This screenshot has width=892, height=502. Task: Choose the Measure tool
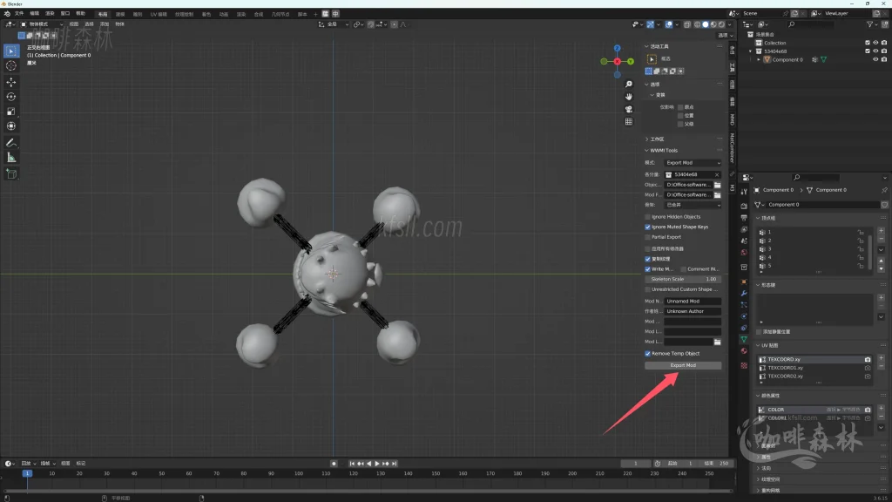coord(11,158)
